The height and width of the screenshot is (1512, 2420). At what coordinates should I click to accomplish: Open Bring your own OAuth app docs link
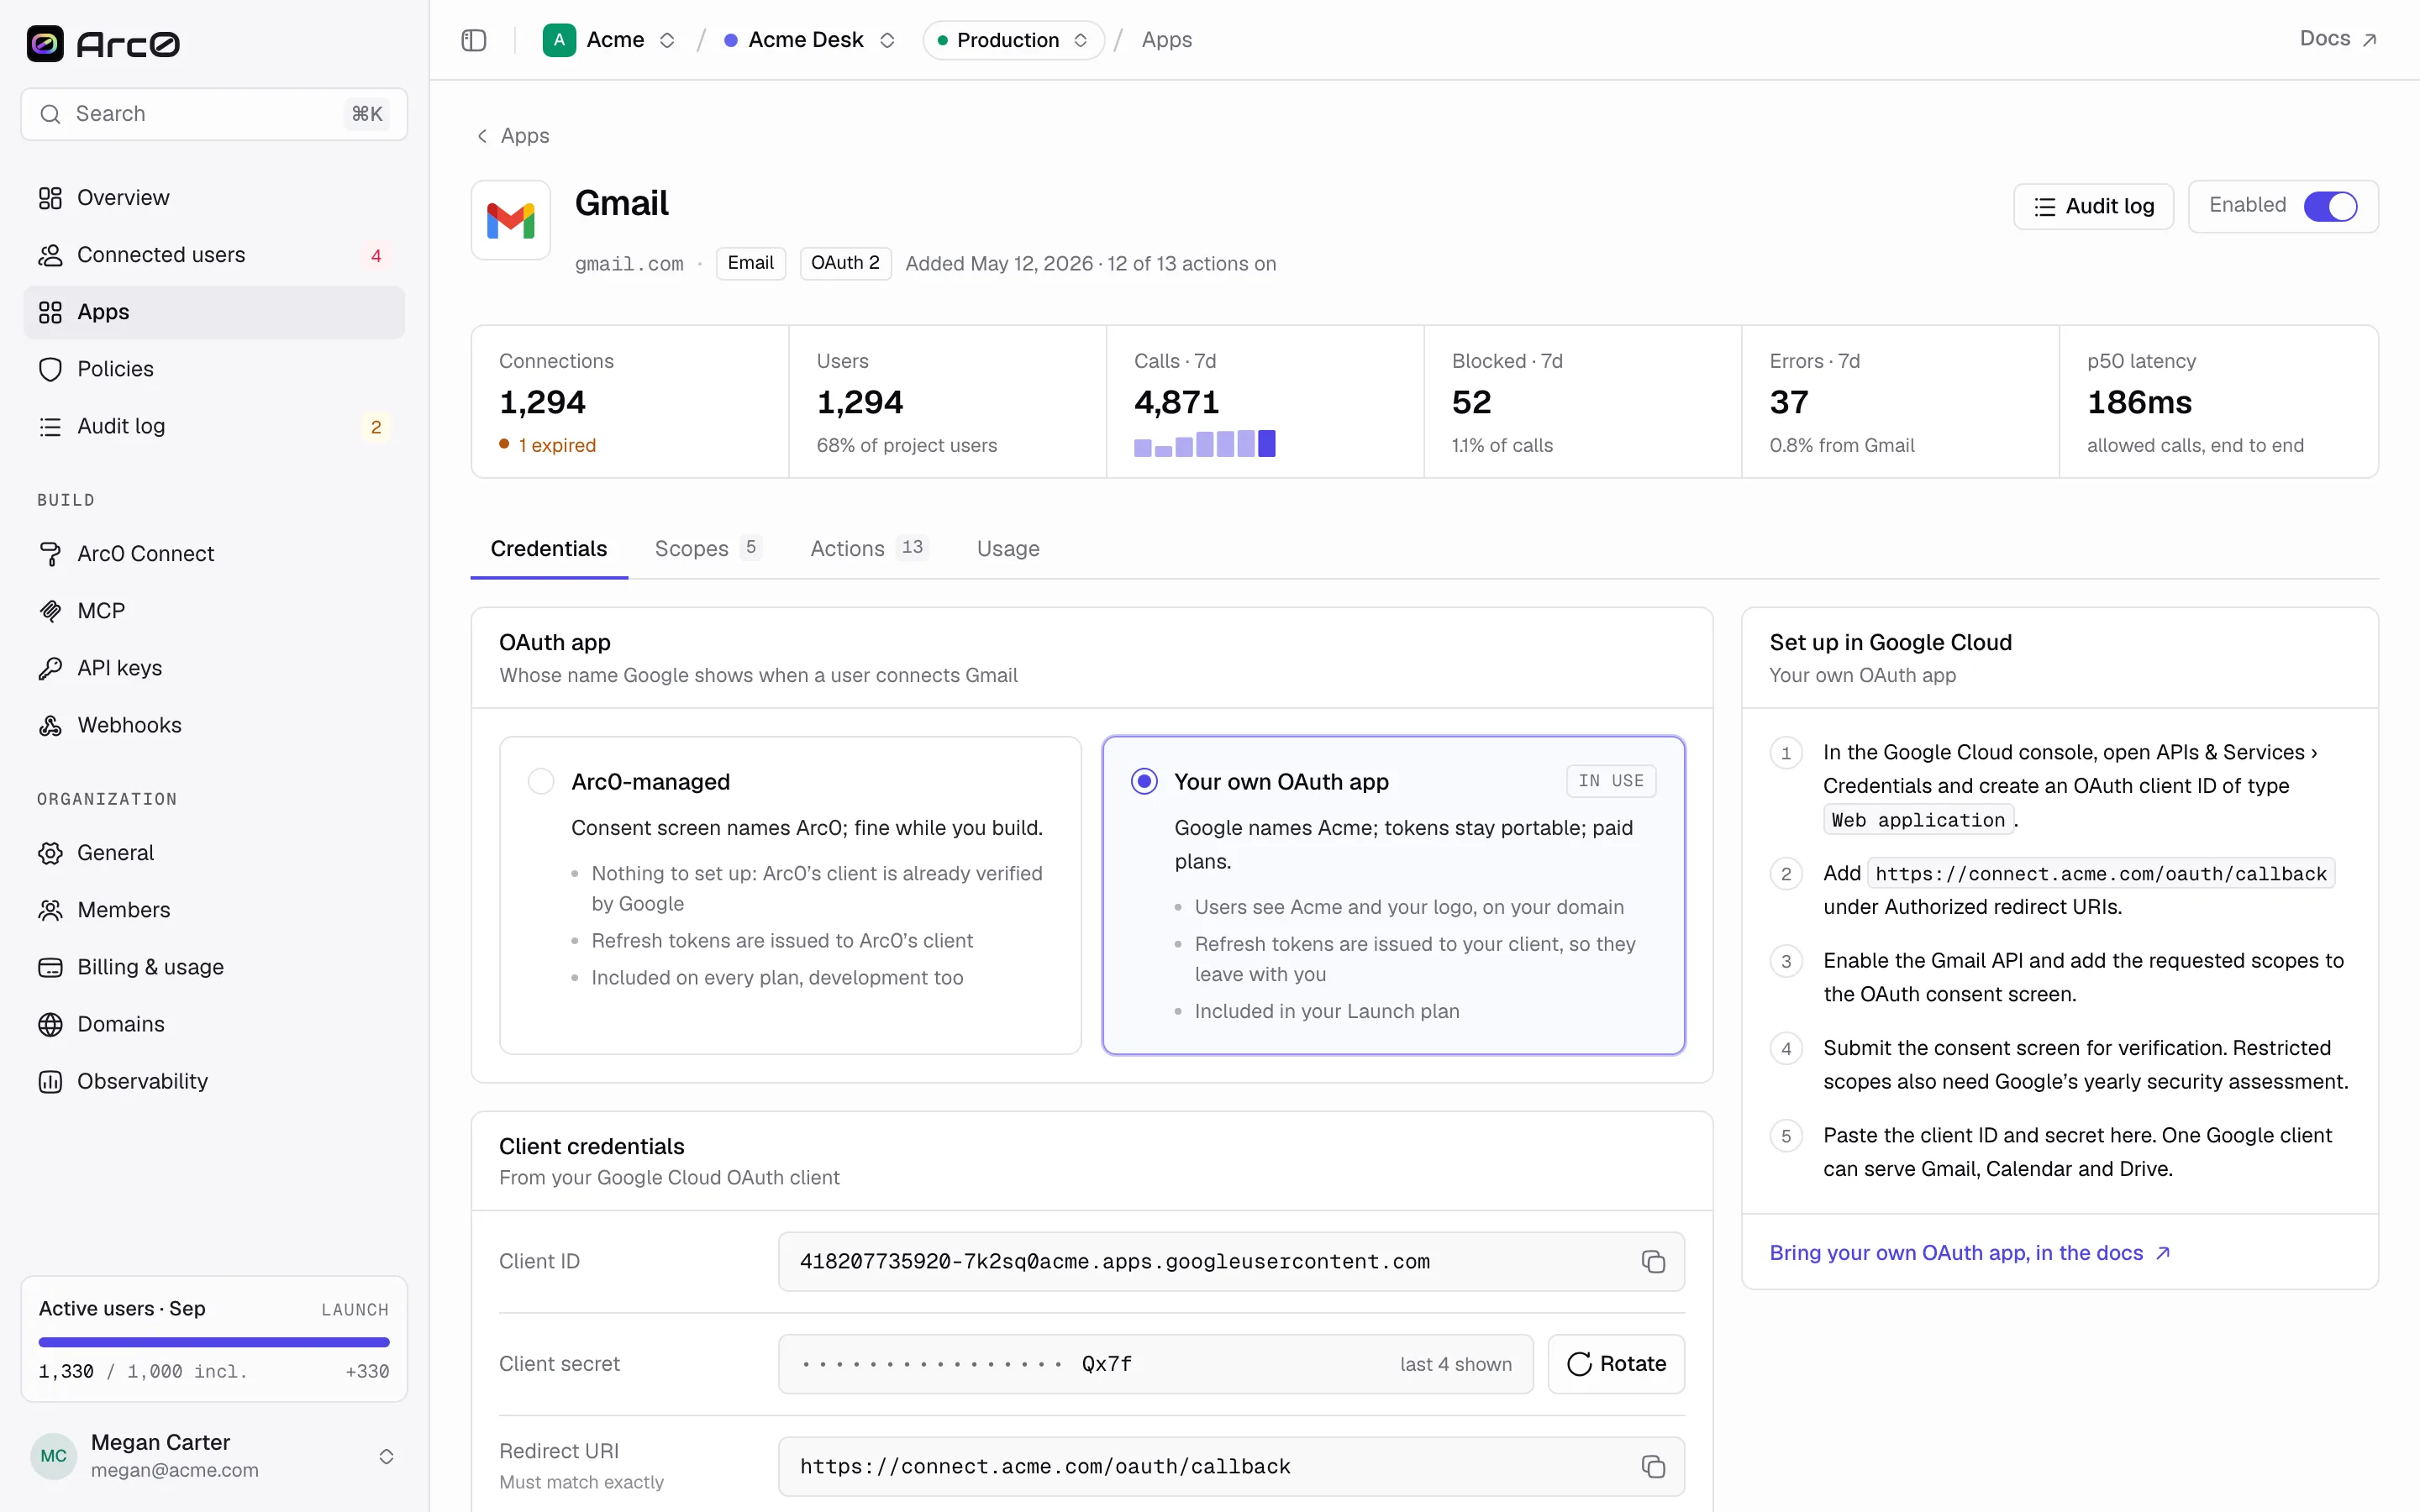coord(1969,1253)
